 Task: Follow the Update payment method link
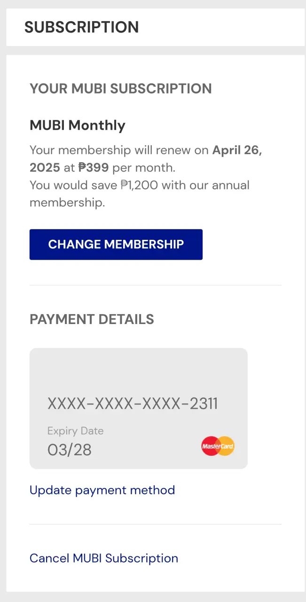tap(102, 490)
